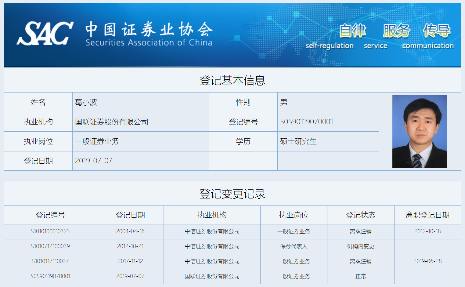Open the registrant's portrait photo
This screenshot has width=465, height=287.
pyautogui.click(x=420, y=132)
